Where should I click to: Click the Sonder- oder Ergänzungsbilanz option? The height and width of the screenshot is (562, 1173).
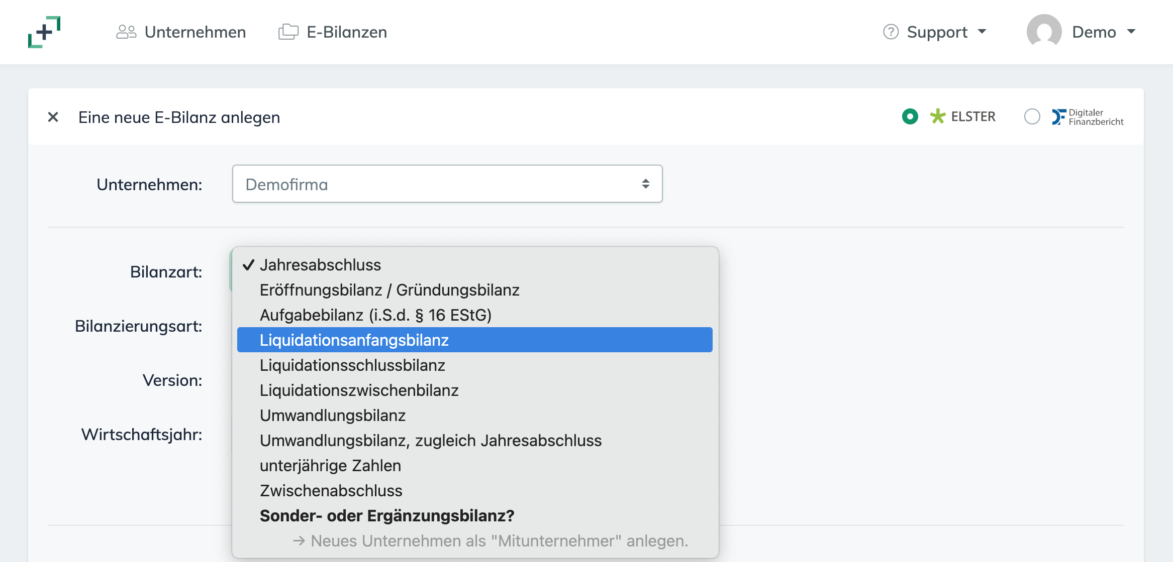[387, 515]
